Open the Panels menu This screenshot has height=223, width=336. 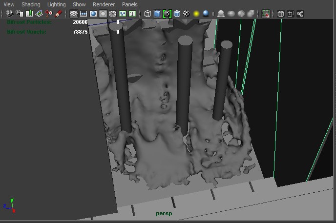pyautogui.click(x=130, y=4)
